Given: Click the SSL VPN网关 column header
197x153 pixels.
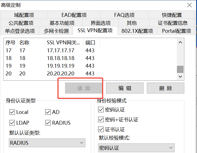Looking at the screenshot, I should click(64, 43).
